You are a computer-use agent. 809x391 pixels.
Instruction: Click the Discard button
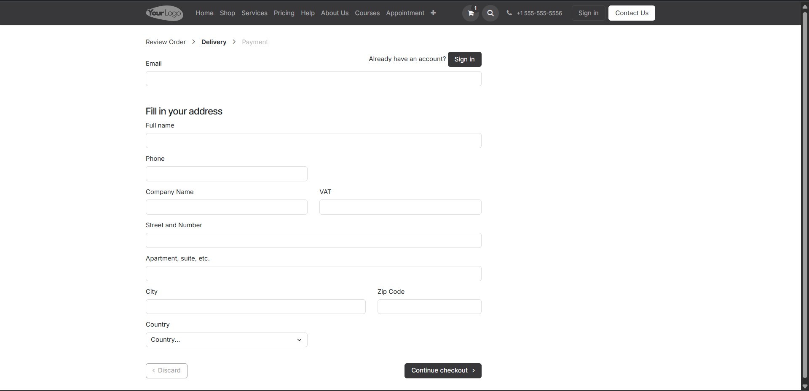(166, 371)
